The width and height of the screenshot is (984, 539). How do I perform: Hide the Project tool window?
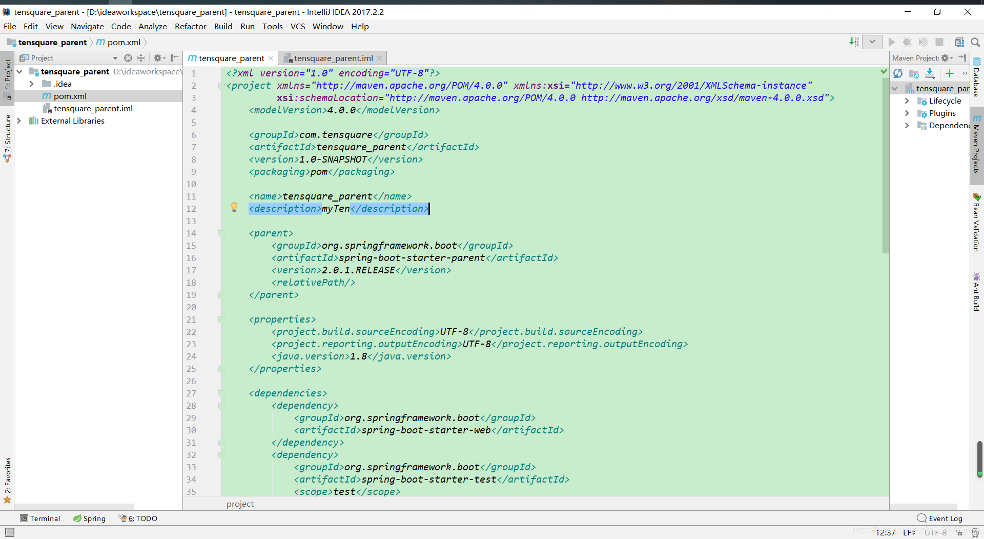[174, 58]
